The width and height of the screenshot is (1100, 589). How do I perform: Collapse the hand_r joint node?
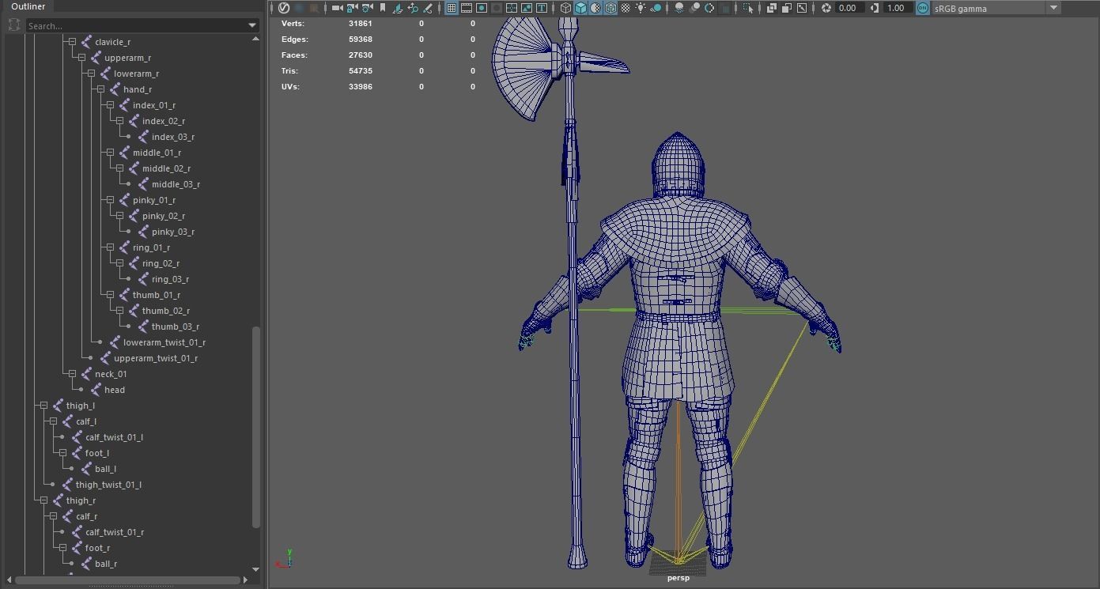point(100,89)
